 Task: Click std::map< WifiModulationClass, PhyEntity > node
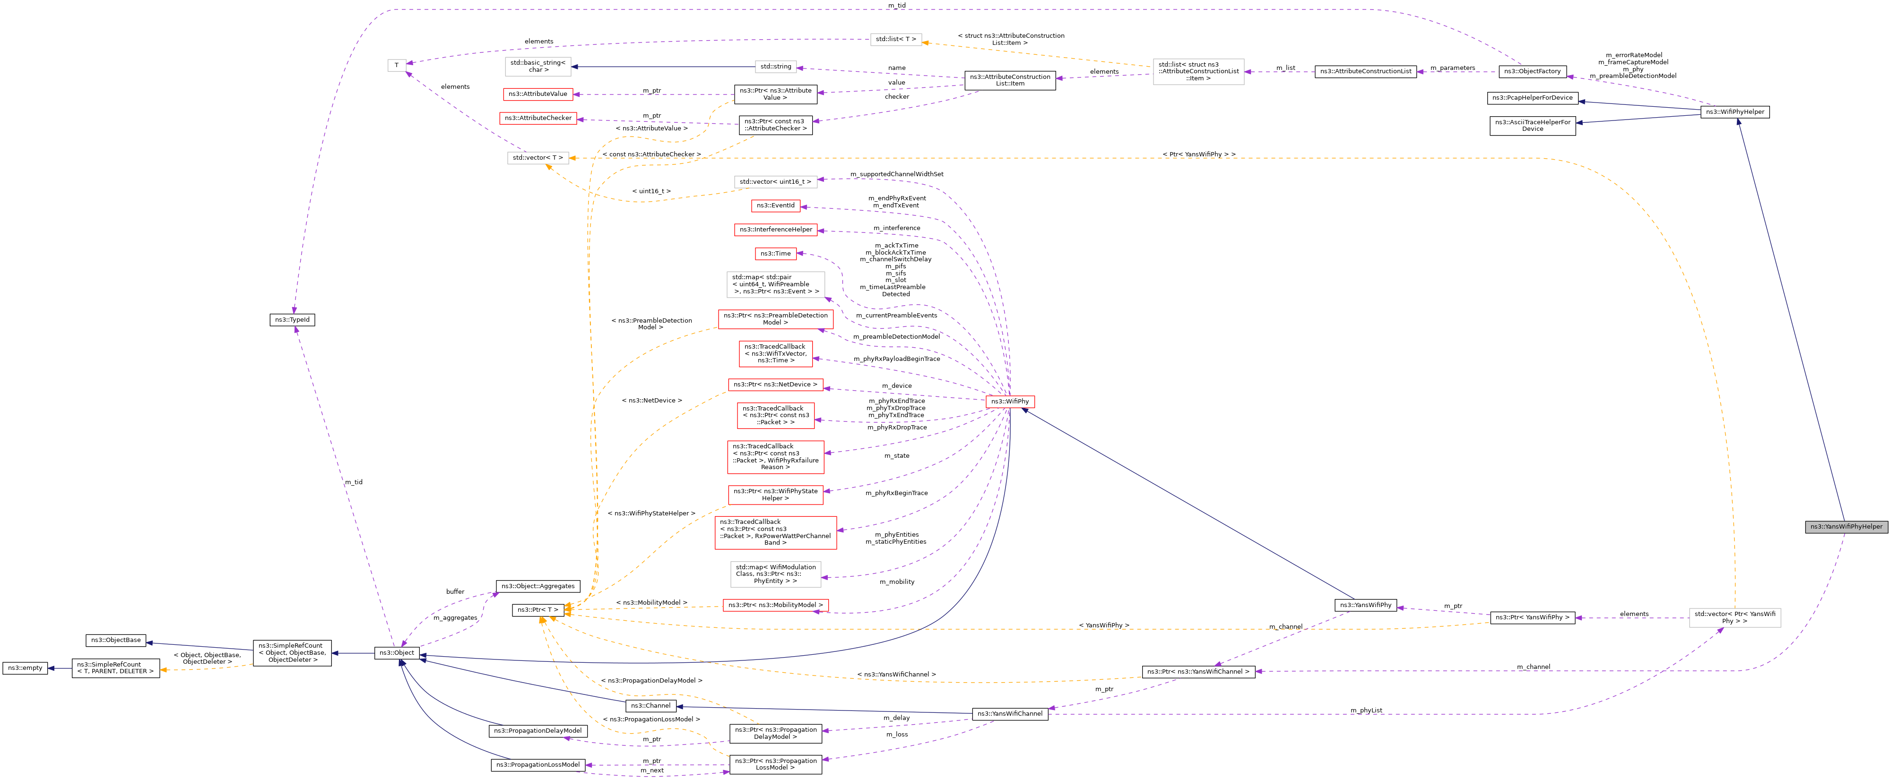point(775,574)
